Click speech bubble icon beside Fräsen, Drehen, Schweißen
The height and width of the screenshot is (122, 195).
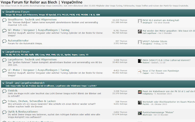4,102
